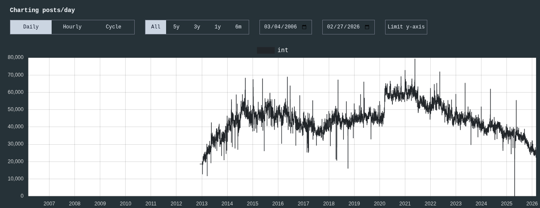Click the 80,000 y-axis label
The height and width of the screenshot is (208, 540).
point(16,57)
